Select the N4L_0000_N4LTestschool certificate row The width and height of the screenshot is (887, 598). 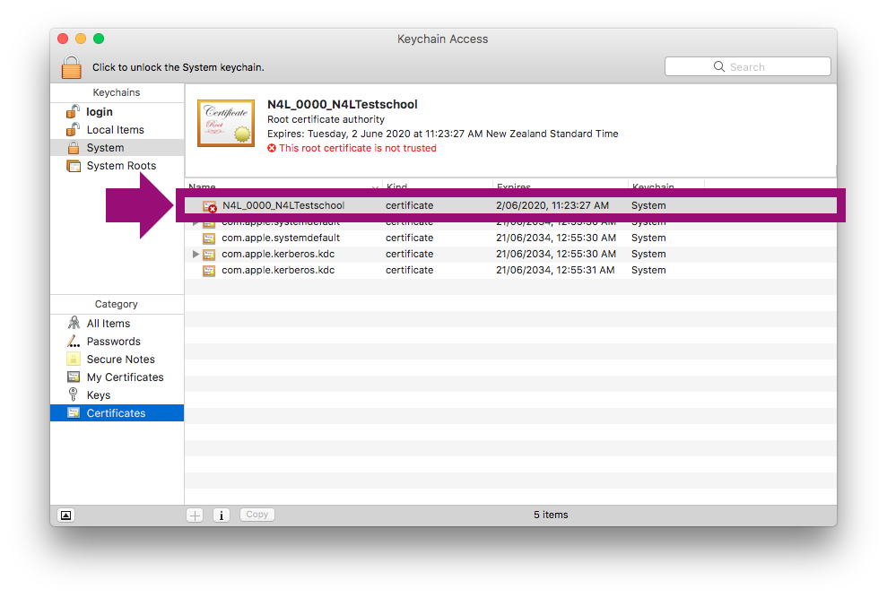click(283, 205)
